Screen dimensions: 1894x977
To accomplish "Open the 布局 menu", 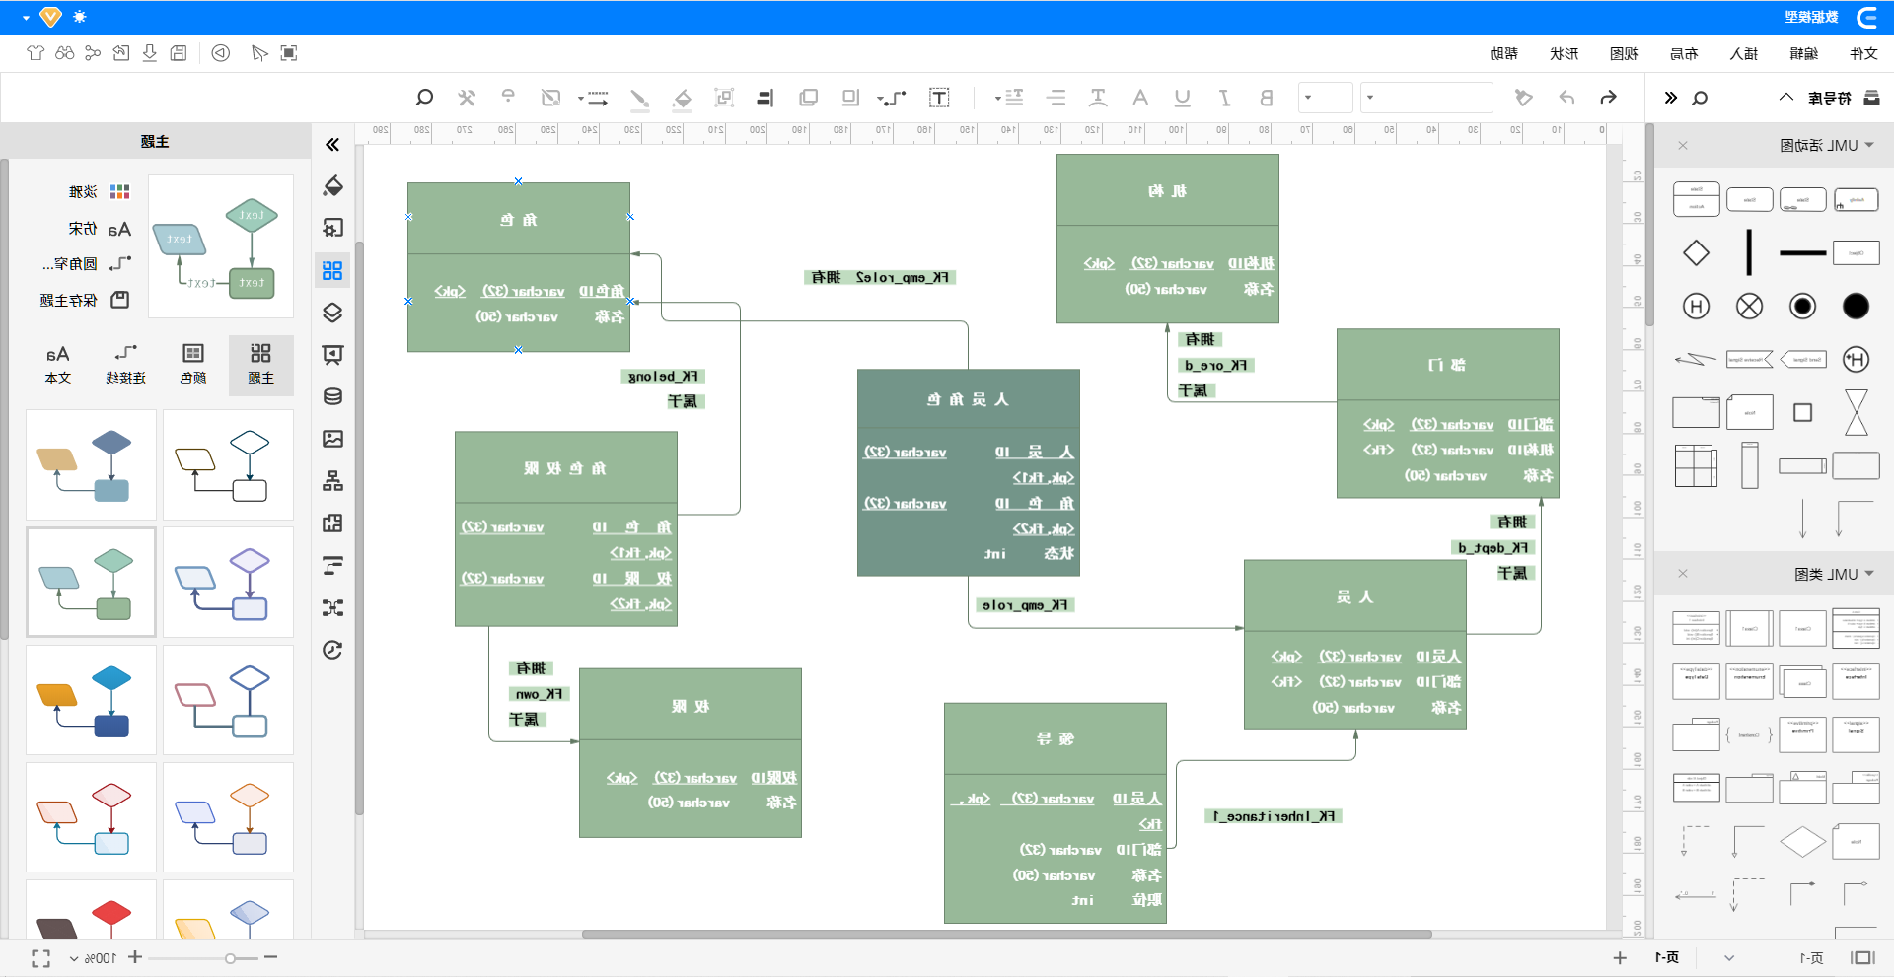I will (x=1683, y=53).
